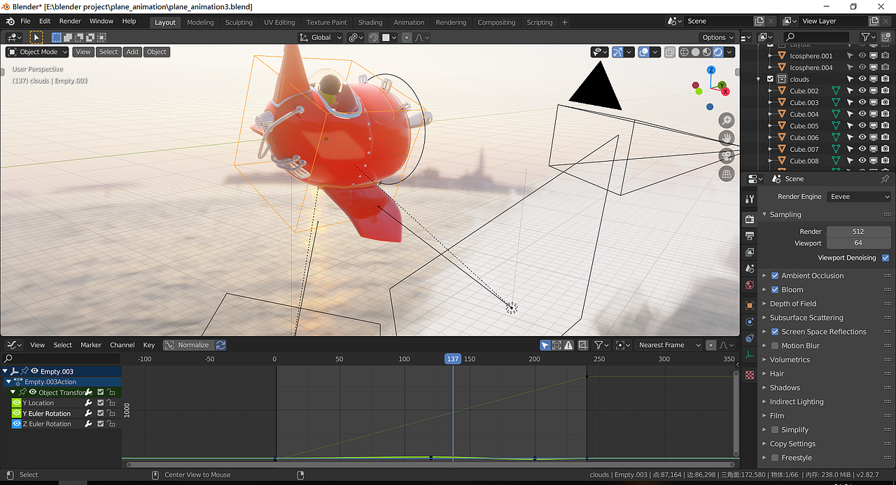Viewport: 896px width, 485px height.
Task: Open the Tool properties wrench tab
Action: tap(750, 199)
